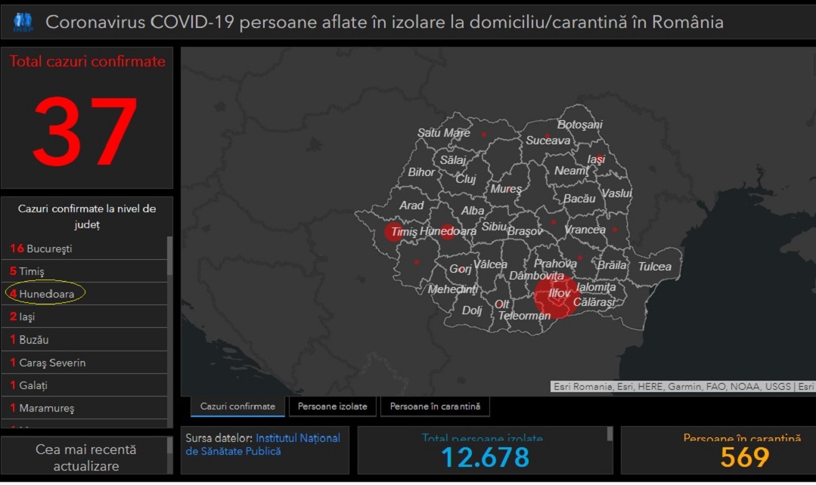The width and height of the screenshot is (816, 485).
Task: Open the Persoane în carantină tab
Action: point(435,406)
